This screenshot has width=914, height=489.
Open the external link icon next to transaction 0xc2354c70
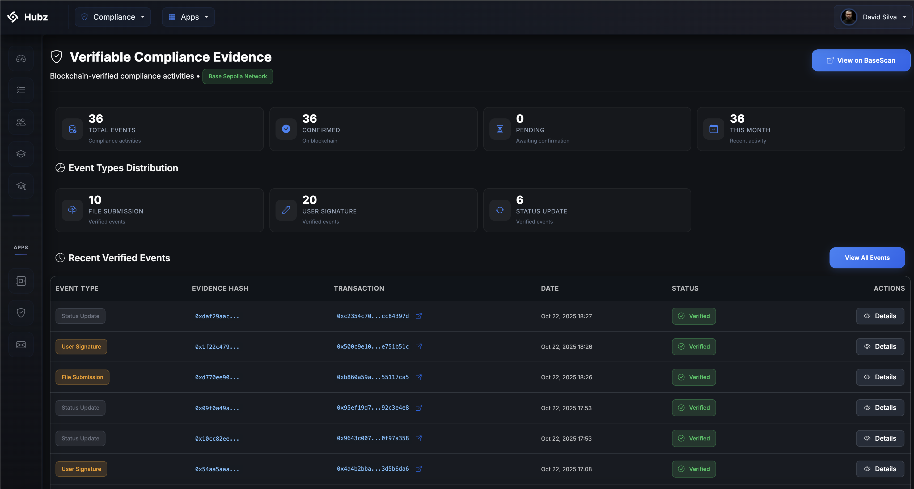click(419, 316)
